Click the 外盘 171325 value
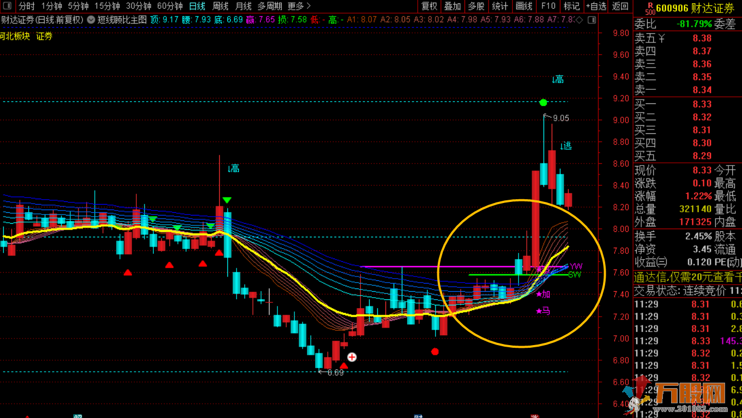Viewport: 742px width, 418px height. [696, 222]
